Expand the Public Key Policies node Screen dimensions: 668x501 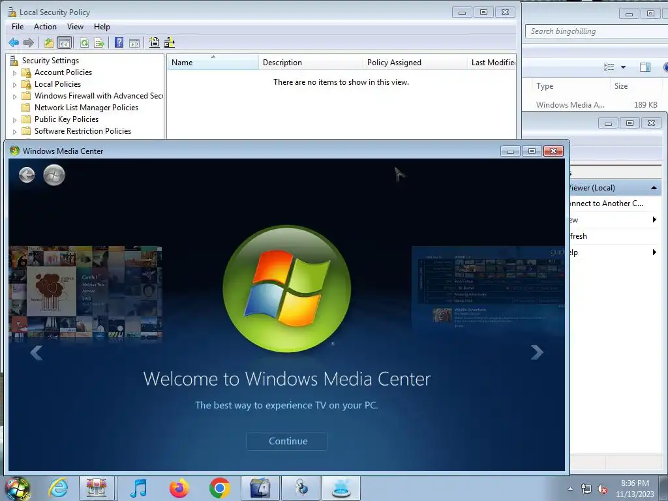tap(14, 120)
